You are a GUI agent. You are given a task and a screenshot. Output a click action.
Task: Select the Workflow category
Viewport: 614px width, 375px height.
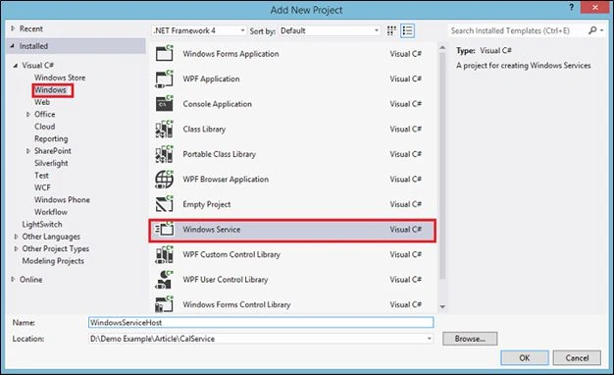(x=51, y=212)
